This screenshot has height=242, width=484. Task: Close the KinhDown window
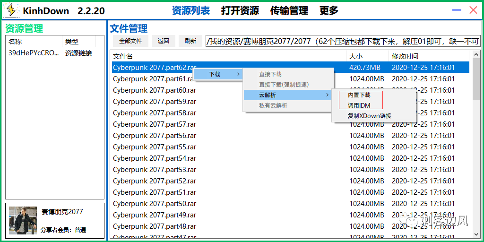coord(473,10)
